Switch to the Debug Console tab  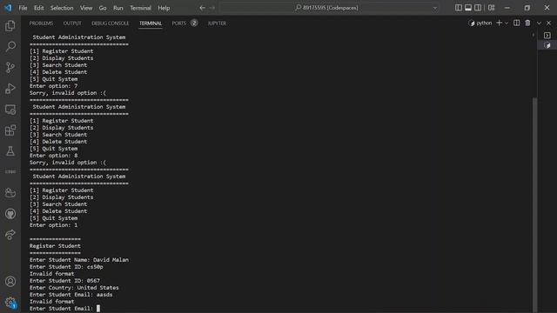tap(111, 23)
